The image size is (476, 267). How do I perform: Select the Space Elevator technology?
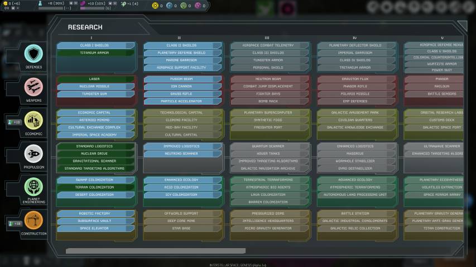tap(94, 228)
